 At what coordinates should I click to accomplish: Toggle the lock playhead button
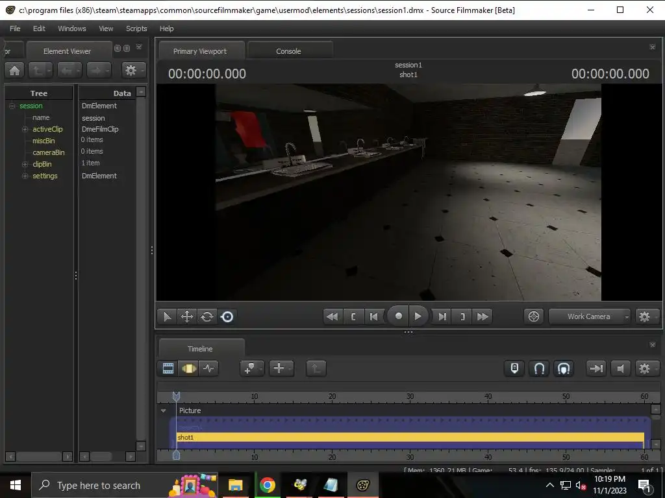pos(514,368)
